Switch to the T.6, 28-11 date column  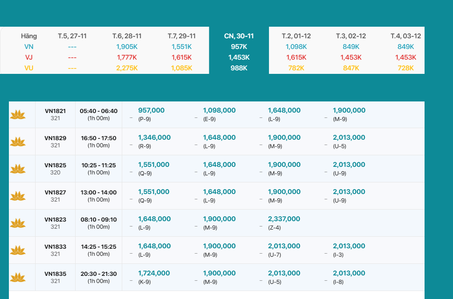(x=127, y=36)
